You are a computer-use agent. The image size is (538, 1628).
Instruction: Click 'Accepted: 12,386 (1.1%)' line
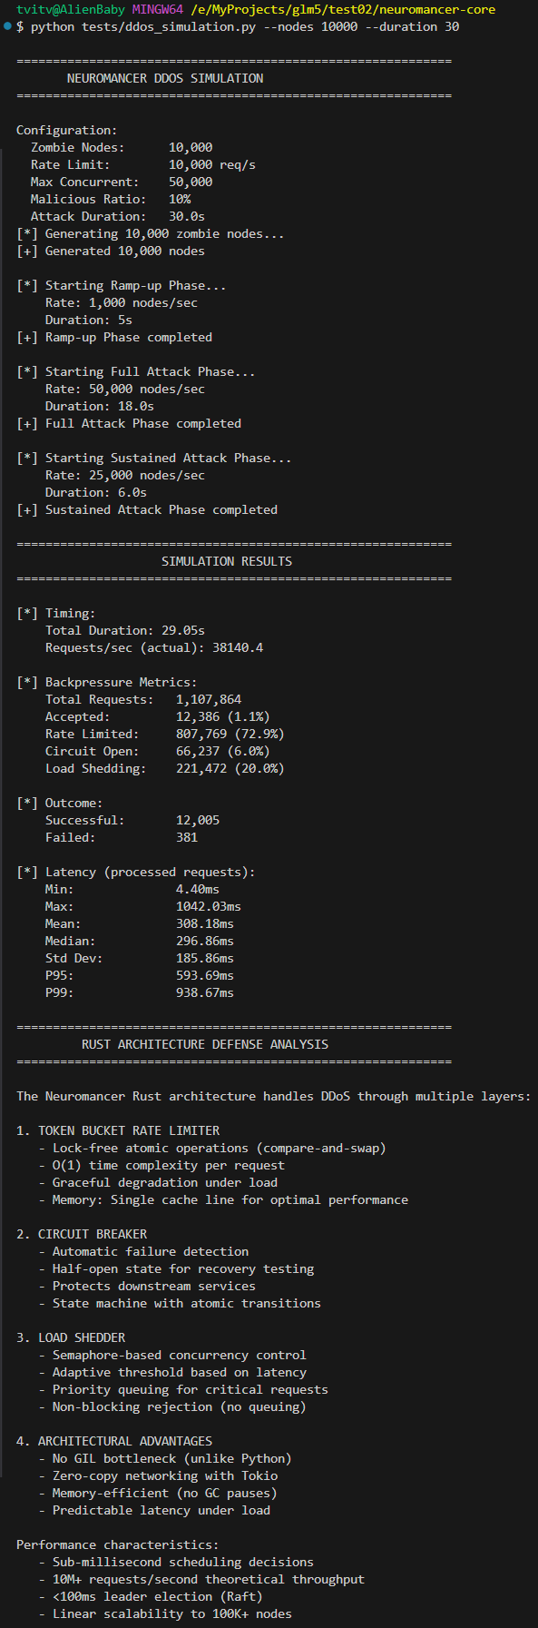pyautogui.click(x=158, y=717)
